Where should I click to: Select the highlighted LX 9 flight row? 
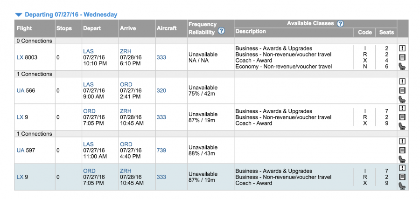pos(205,177)
